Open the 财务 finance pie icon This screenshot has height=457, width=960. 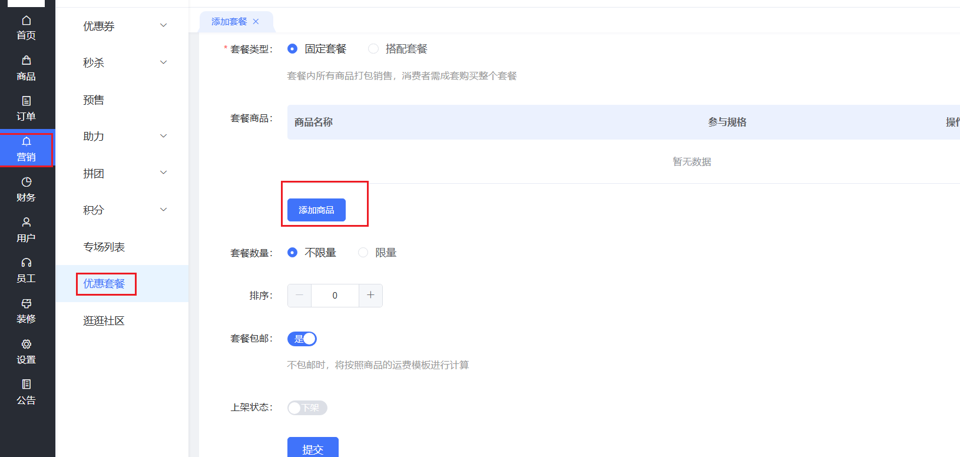click(27, 182)
